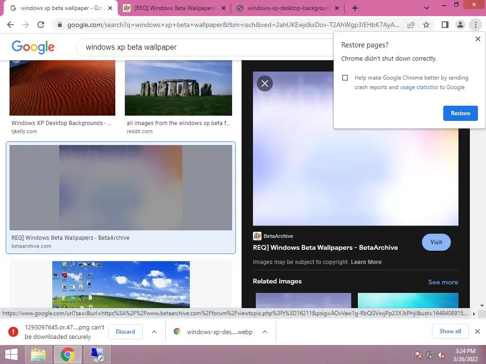The image size is (486, 364).
Task: Close the windows-xp-desktop-background tab
Action: point(337,8)
